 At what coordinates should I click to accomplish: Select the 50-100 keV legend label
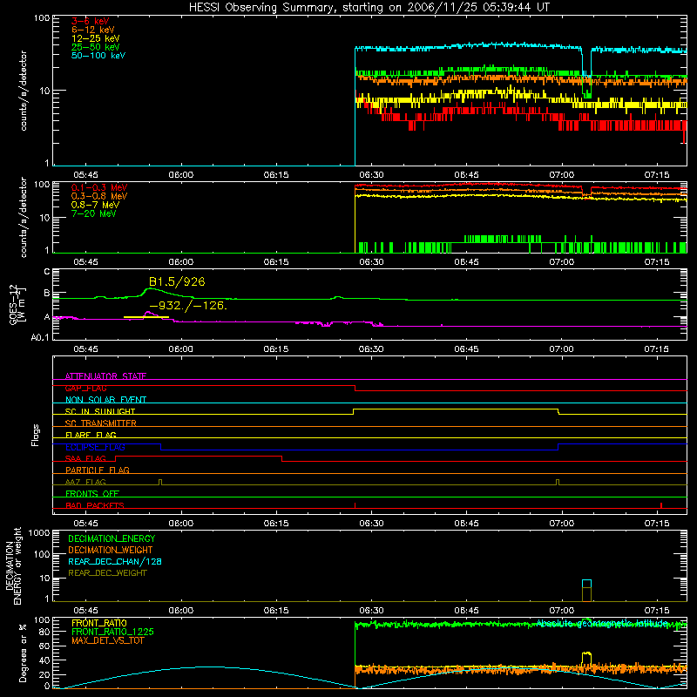point(98,56)
